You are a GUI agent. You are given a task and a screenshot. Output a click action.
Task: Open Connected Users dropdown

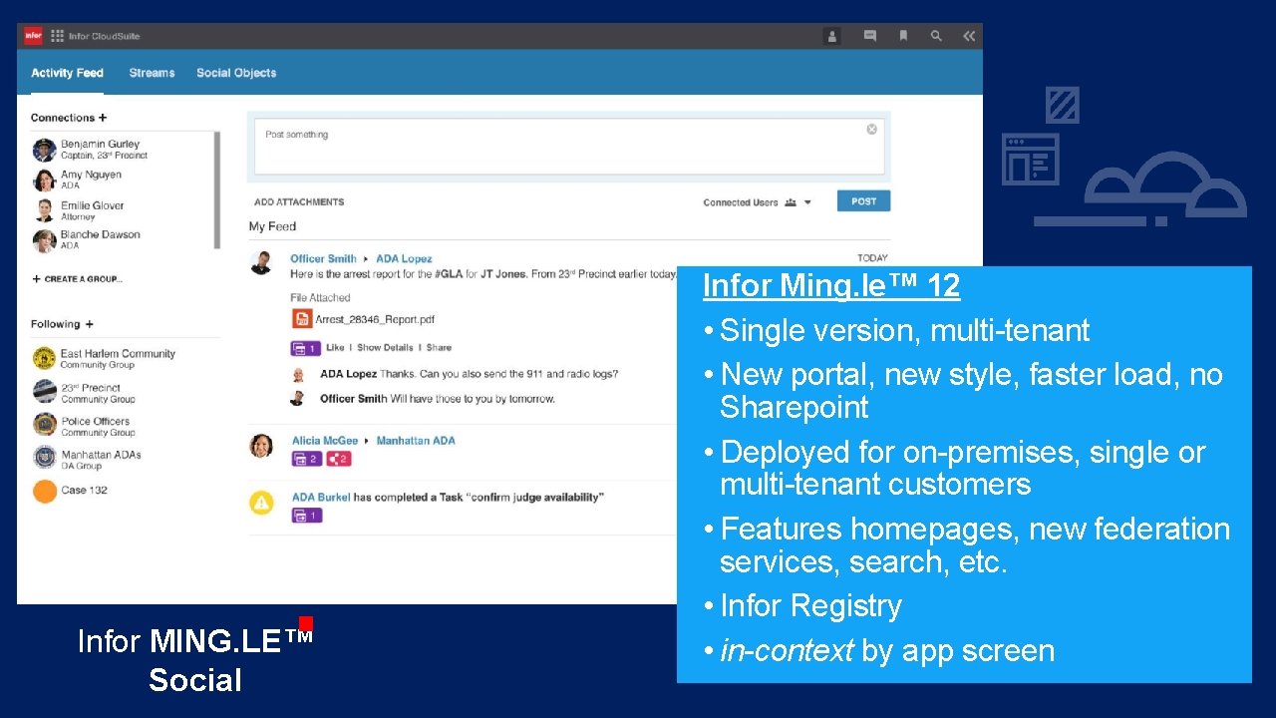point(758,202)
